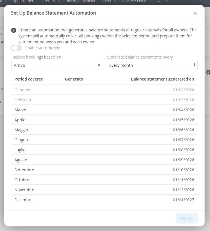
Task: Select the Marzo period row
Action: pos(20,110)
